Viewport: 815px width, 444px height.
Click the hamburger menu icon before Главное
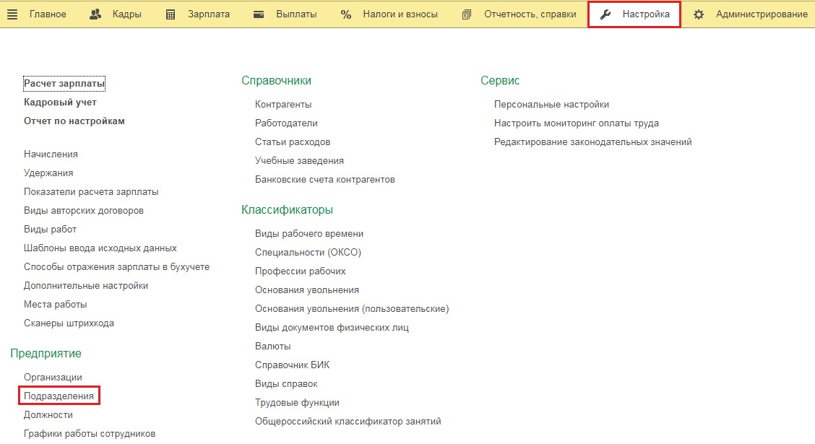(x=12, y=14)
